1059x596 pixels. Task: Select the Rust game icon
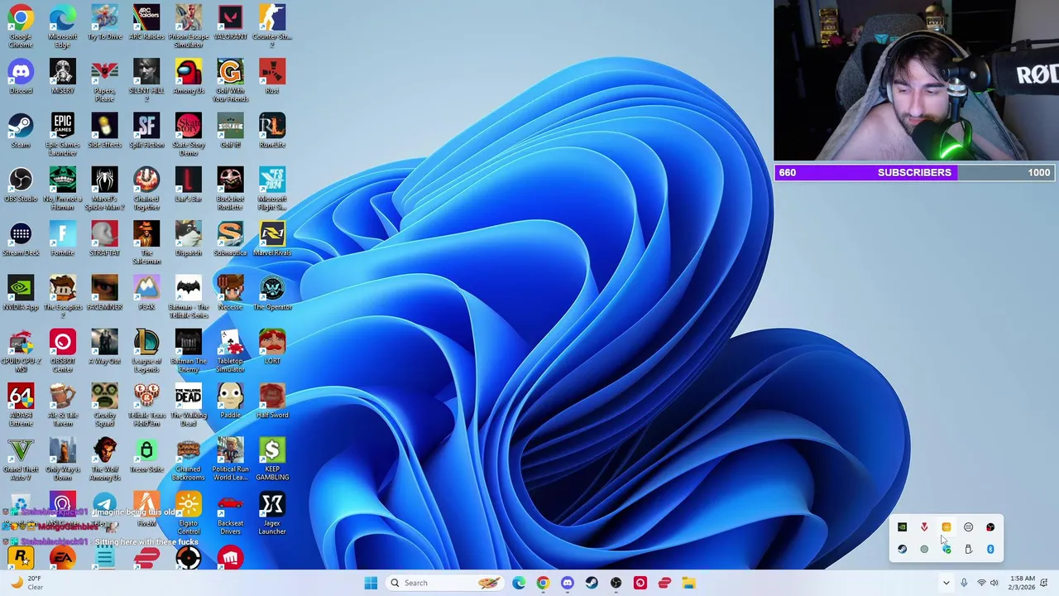272,76
